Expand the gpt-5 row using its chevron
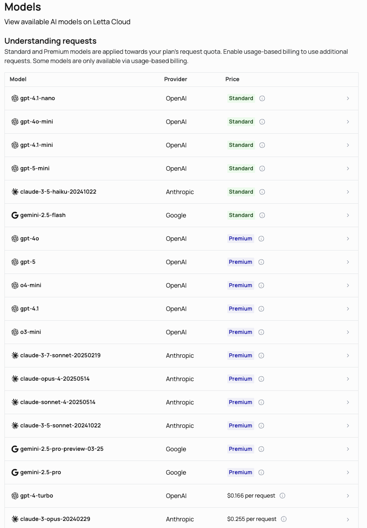The image size is (367, 528). [x=348, y=262]
